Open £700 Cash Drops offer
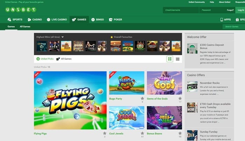 click(215, 105)
